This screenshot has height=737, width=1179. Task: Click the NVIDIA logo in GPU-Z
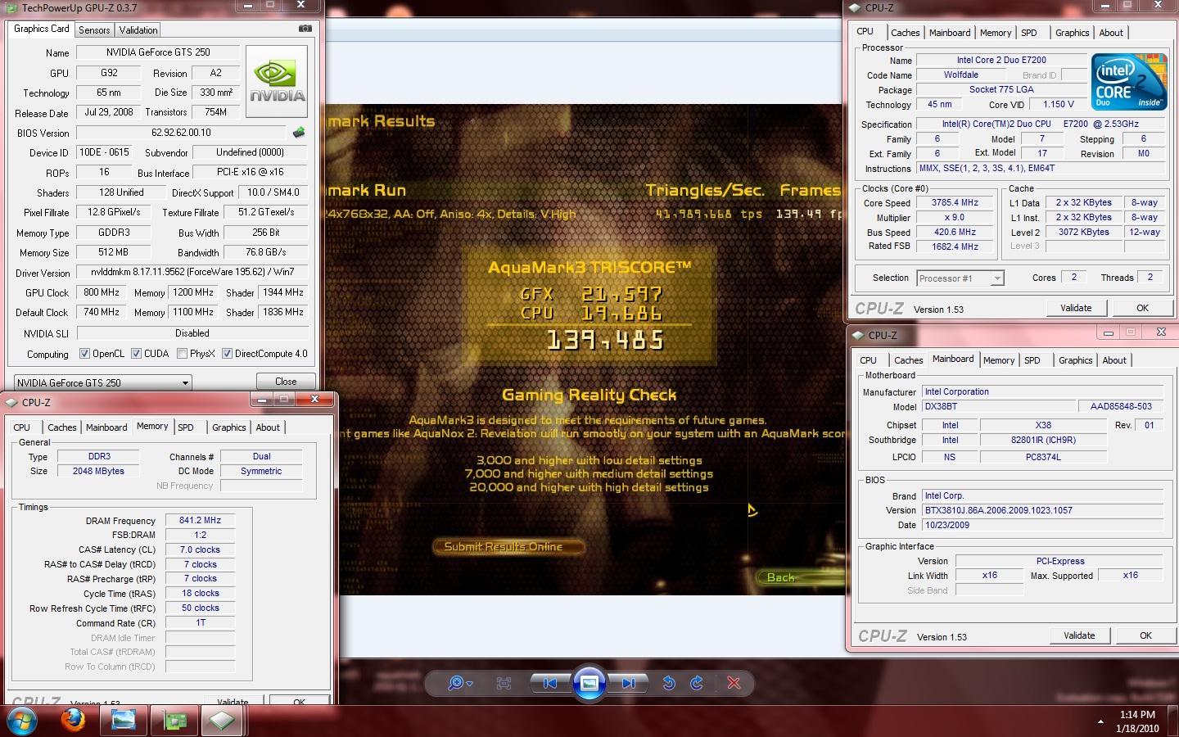pyautogui.click(x=278, y=82)
